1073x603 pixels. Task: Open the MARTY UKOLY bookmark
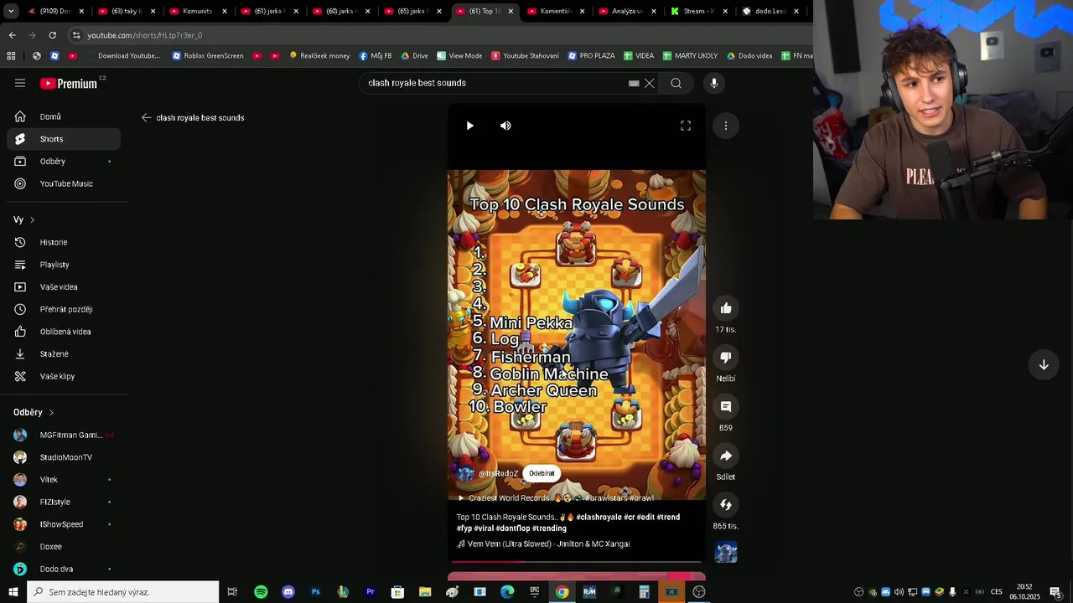[690, 55]
